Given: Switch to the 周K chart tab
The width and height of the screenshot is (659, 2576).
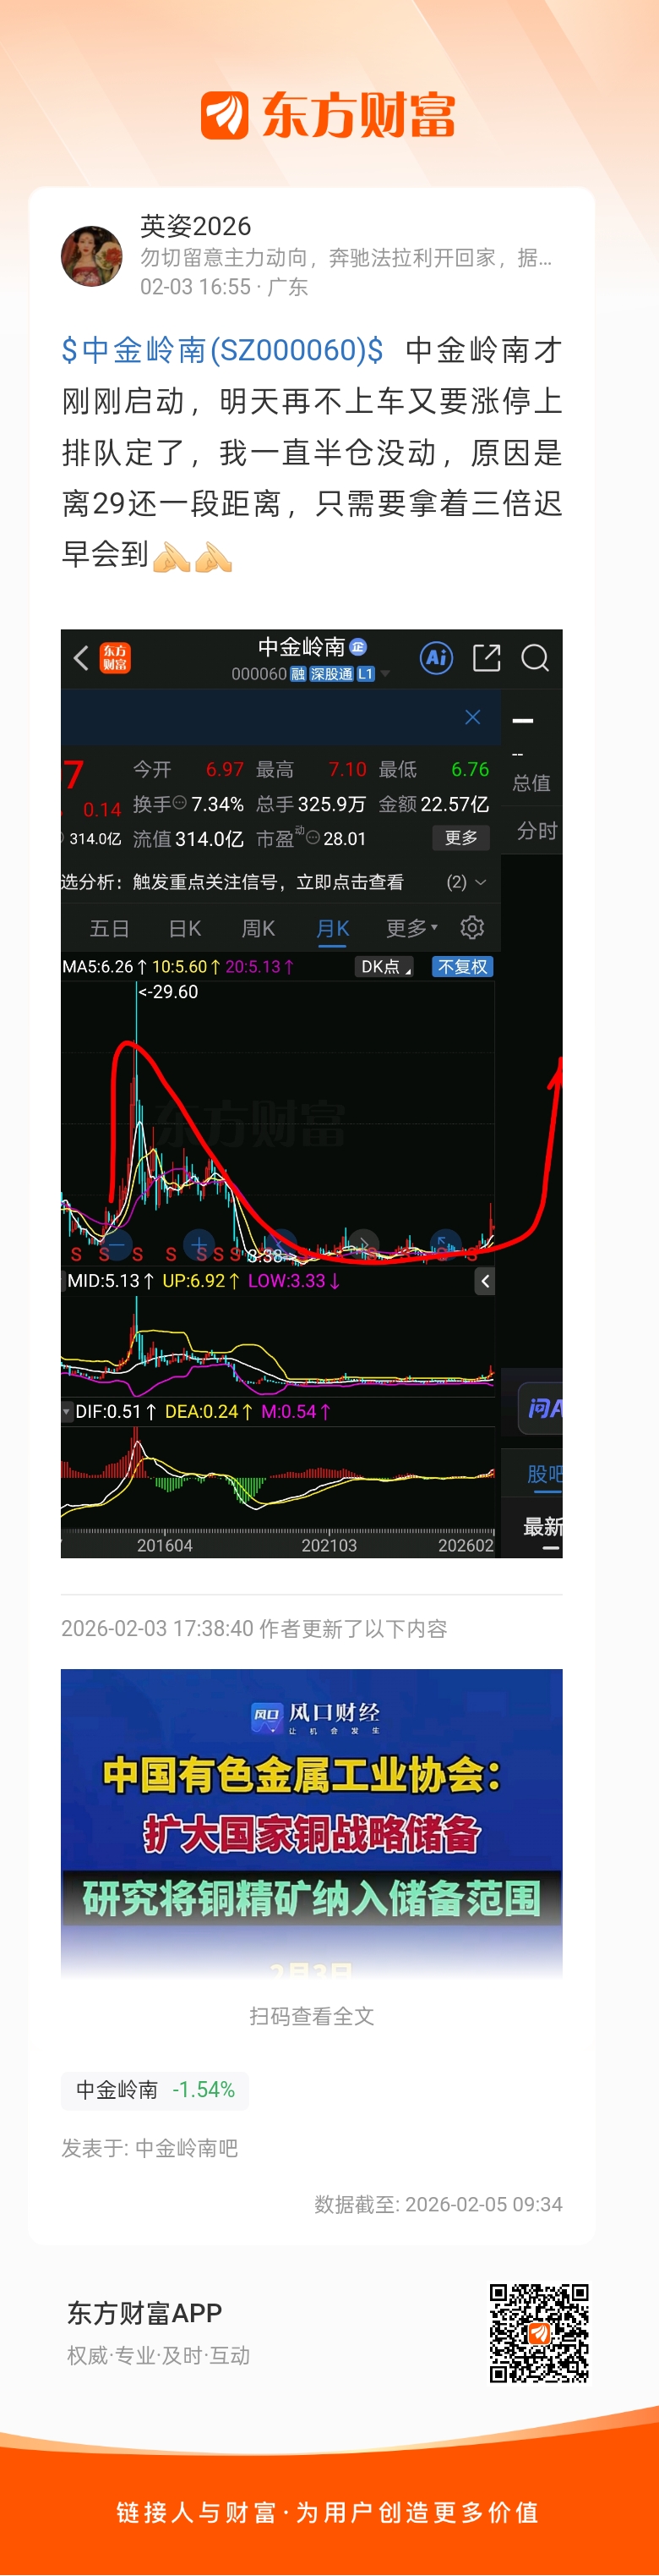Looking at the screenshot, I should pos(258,928).
